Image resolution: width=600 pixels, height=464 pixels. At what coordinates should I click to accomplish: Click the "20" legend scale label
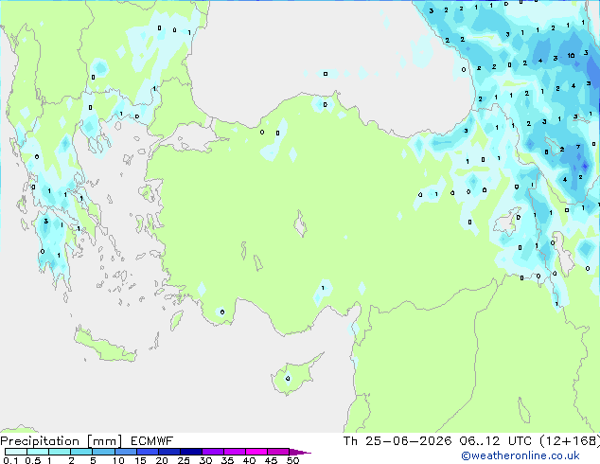(x=162, y=460)
